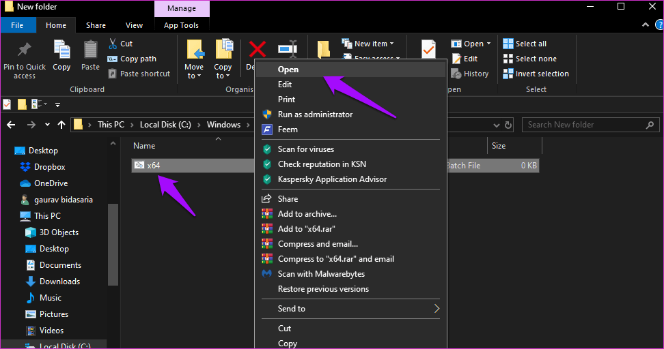Image resolution: width=664 pixels, height=349 pixels.
Task: Open Kaspersky Application Advisor
Action: click(x=352, y=179)
